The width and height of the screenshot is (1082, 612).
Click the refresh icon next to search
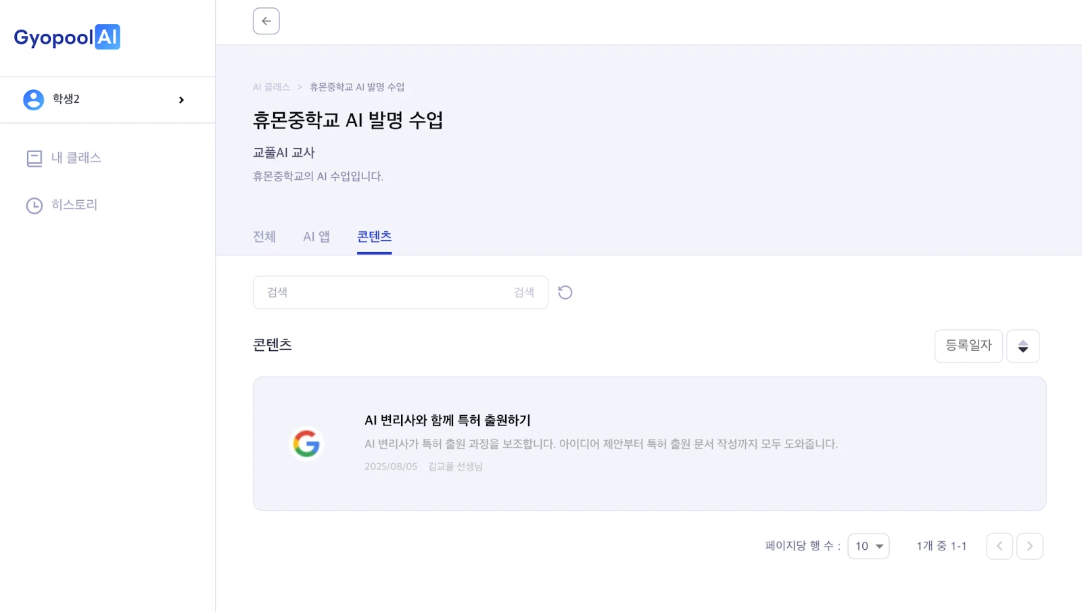coord(565,292)
